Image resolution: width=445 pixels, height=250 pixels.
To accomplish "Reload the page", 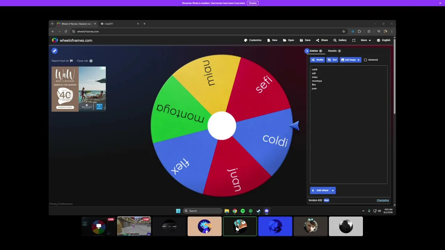I will click(x=66, y=32).
